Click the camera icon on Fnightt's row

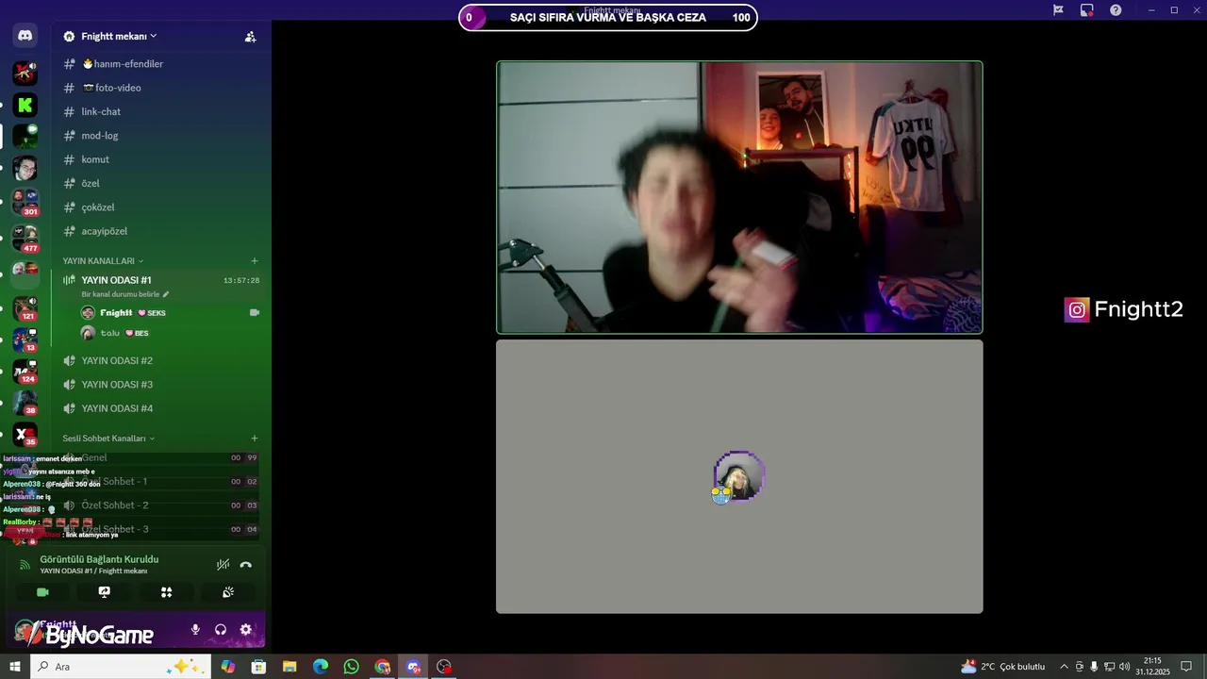coord(254,312)
